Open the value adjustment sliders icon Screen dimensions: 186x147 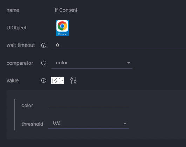point(73,80)
